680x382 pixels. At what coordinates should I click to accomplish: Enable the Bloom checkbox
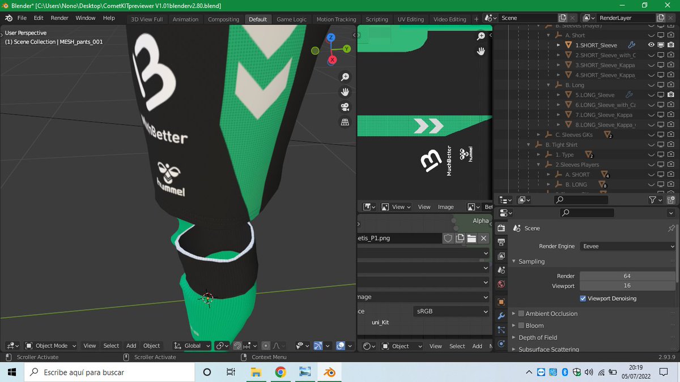(521, 325)
